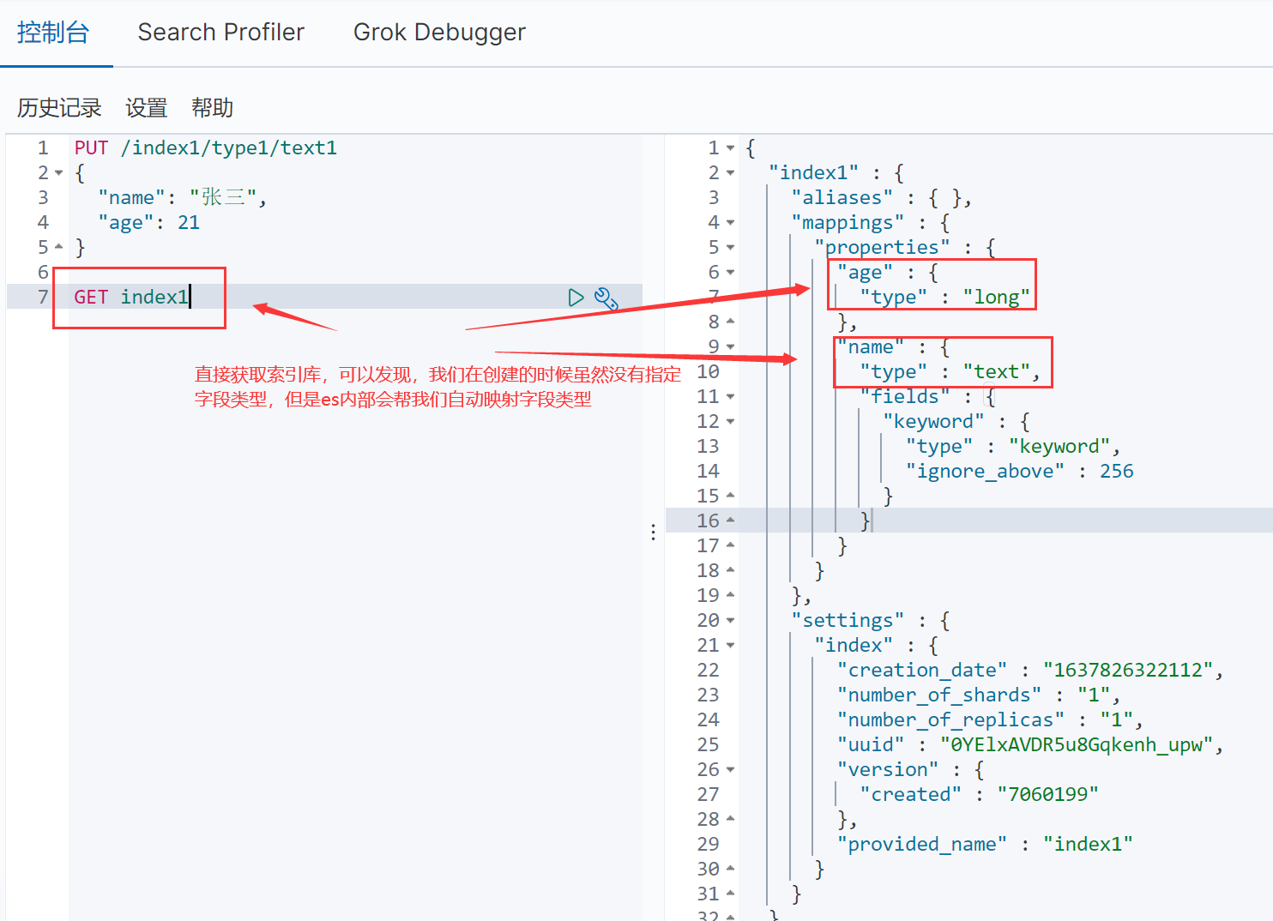Screen dimensions: 1273x921
Task: Click the "long" type value
Action: click(x=996, y=298)
